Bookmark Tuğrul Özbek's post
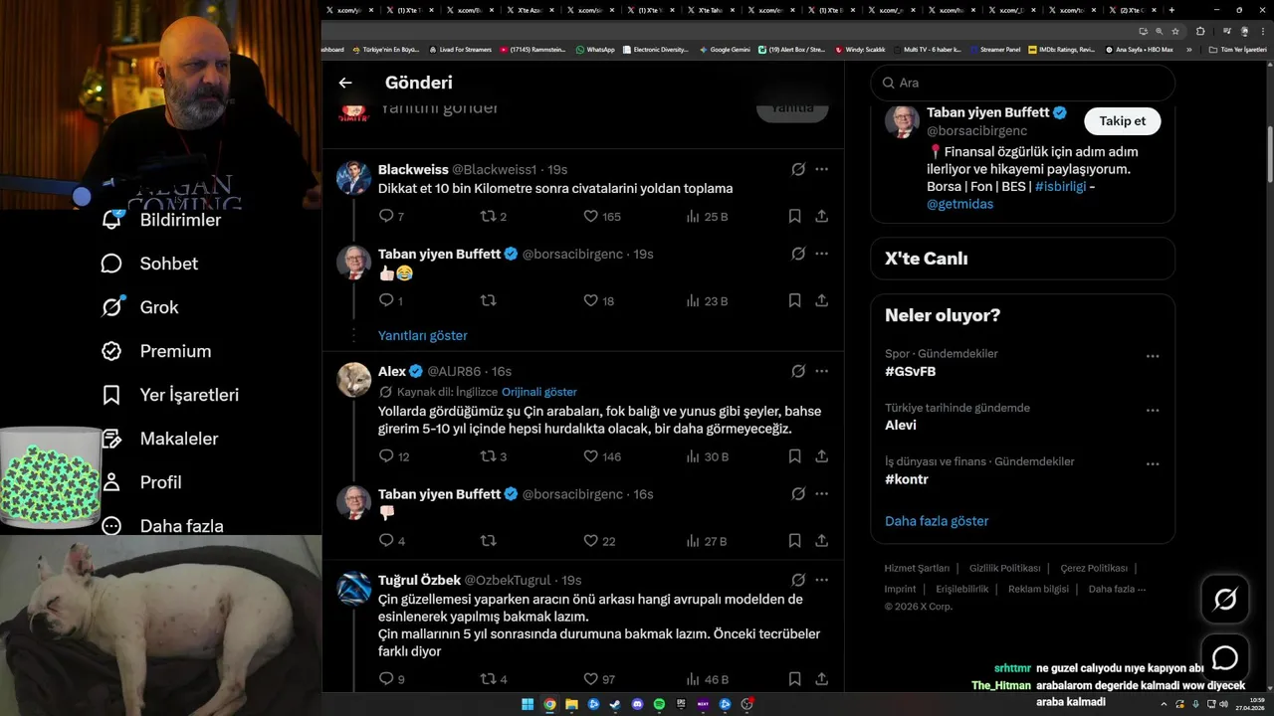The height and width of the screenshot is (716, 1274). [794, 679]
